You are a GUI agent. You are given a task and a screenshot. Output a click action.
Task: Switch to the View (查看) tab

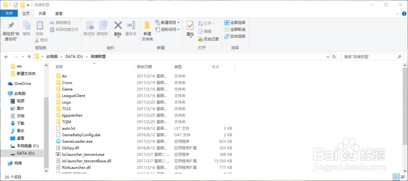59,13
